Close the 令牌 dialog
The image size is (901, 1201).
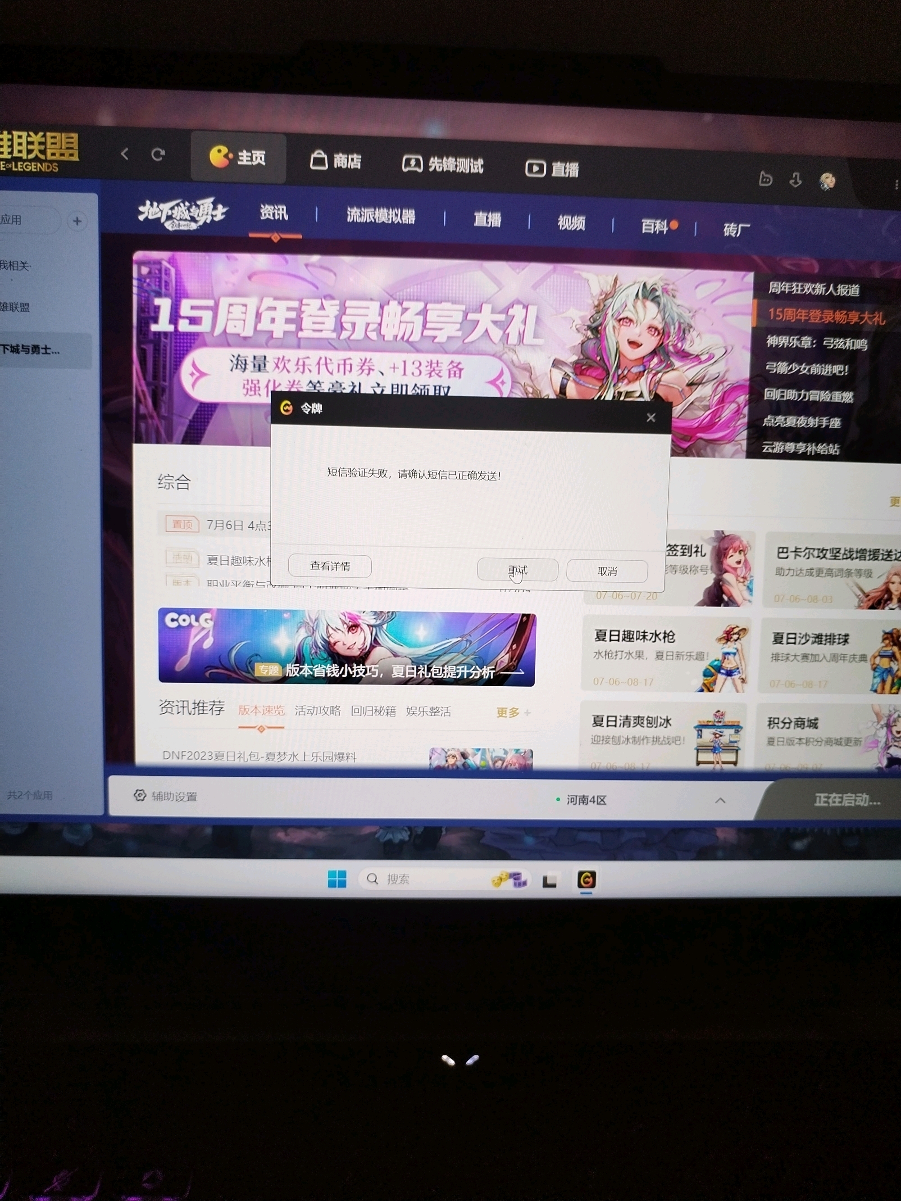point(651,417)
